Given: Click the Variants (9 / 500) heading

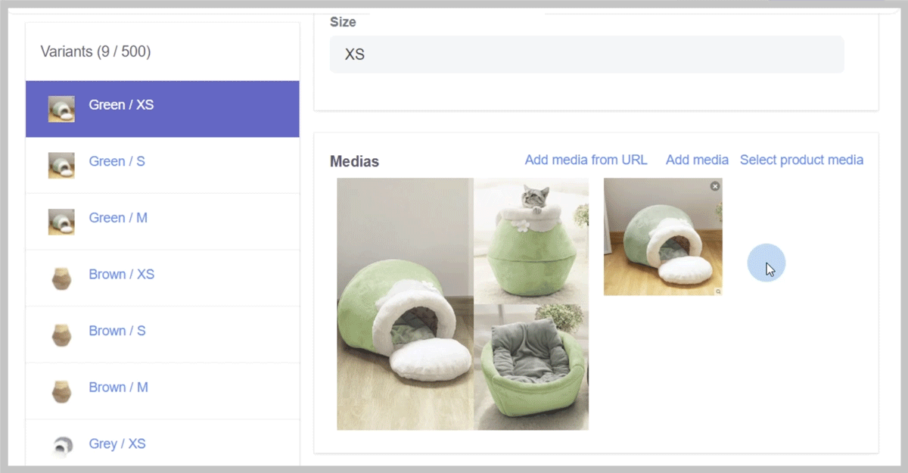Looking at the screenshot, I should [x=95, y=51].
